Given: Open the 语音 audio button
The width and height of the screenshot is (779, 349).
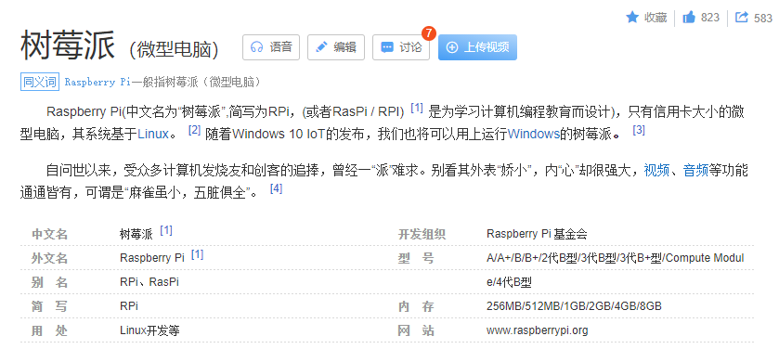Looking at the screenshot, I should pyautogui.click(x=271, y=47).
